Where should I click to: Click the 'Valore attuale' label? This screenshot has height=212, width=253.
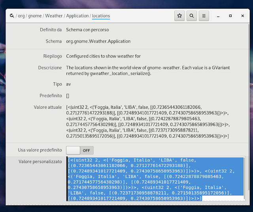point(48,107)
